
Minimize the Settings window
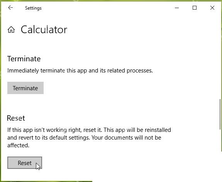pos(177,8)
